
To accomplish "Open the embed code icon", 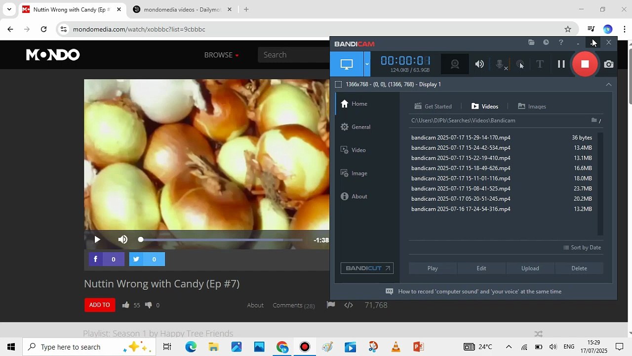I will coord(349,305).
